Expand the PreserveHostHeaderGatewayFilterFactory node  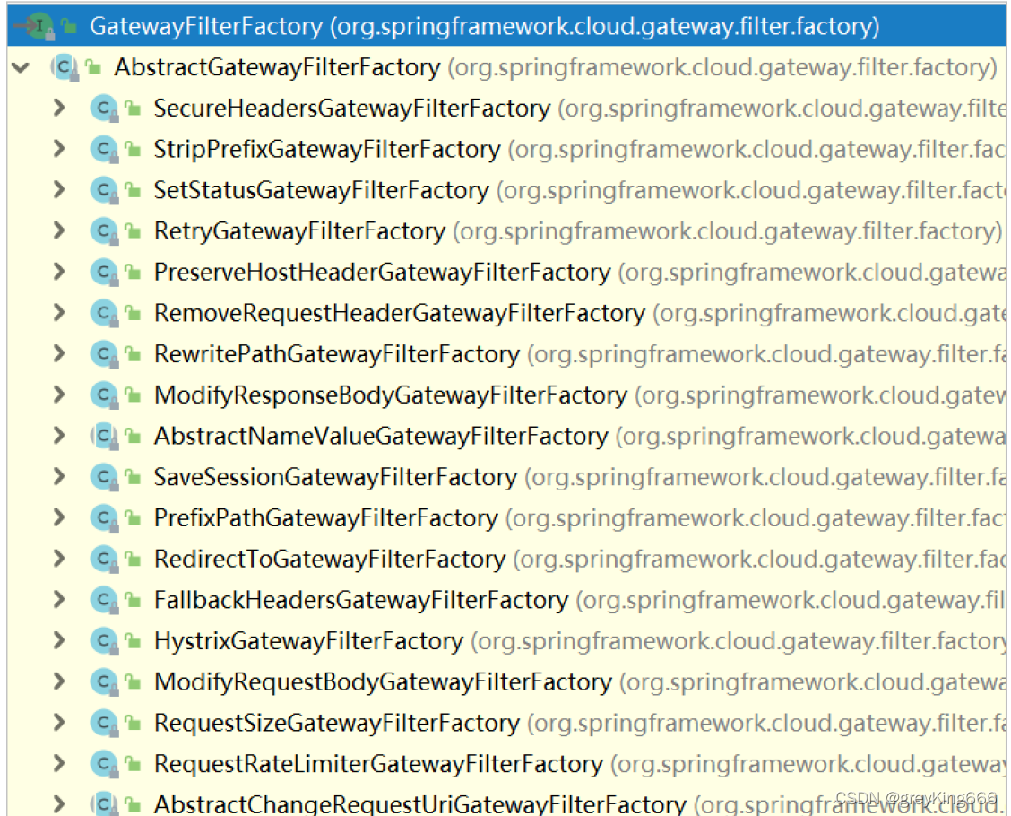click(x=59, y=272)
